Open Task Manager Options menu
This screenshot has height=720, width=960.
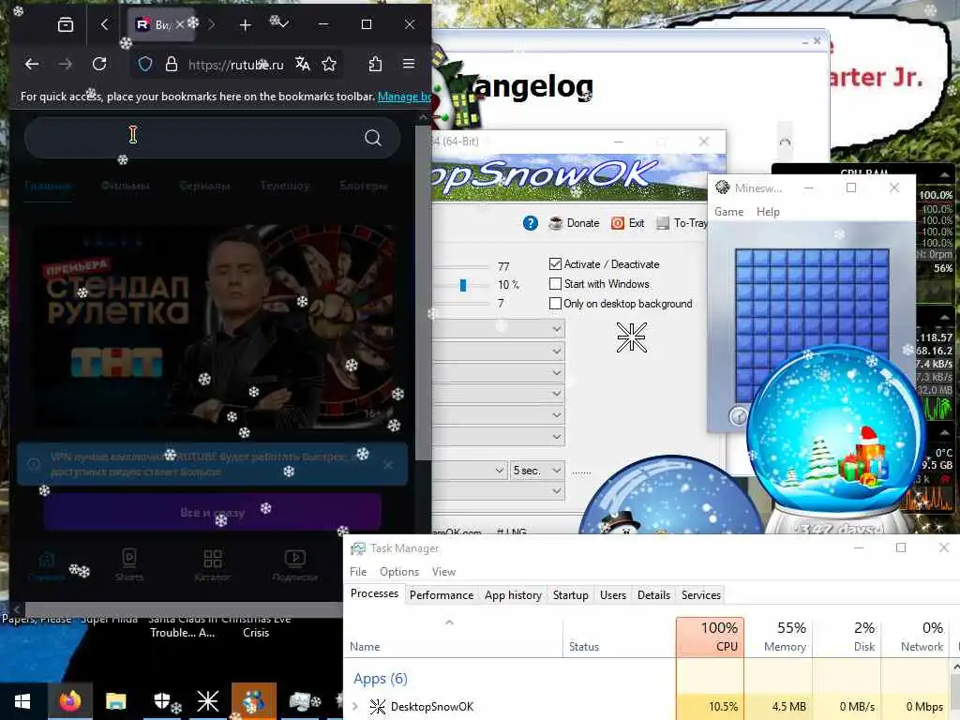pos(399,571)
